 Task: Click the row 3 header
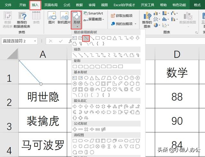pos(9,120)
